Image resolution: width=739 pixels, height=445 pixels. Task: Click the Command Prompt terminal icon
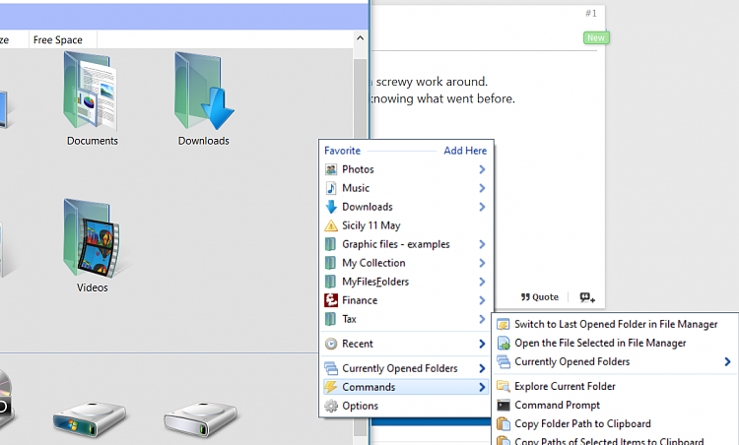click(x=504, y=406)
